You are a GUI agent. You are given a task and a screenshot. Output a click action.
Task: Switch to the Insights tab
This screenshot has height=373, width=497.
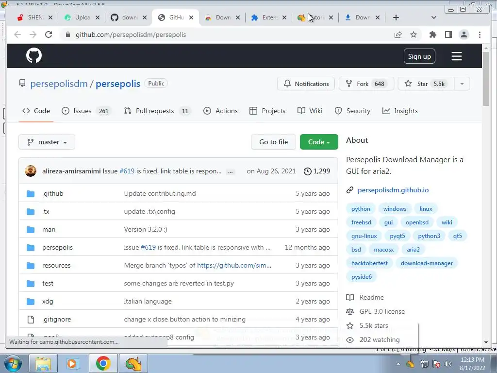pyautogui.click(x=400, y=111)
